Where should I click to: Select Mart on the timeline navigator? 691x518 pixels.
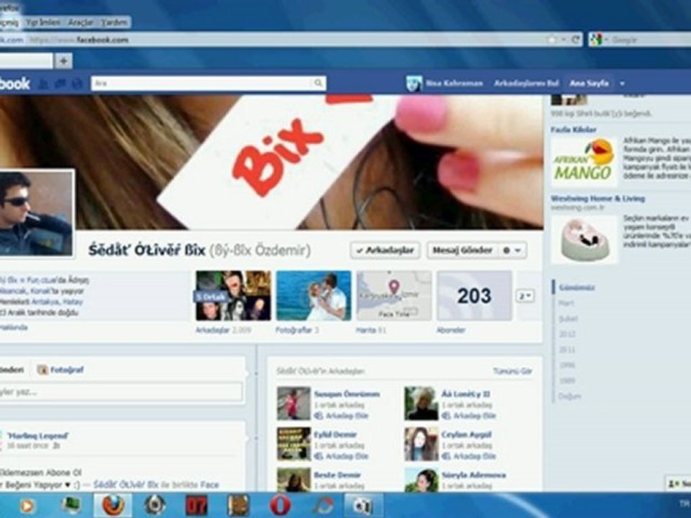(566, 303)
